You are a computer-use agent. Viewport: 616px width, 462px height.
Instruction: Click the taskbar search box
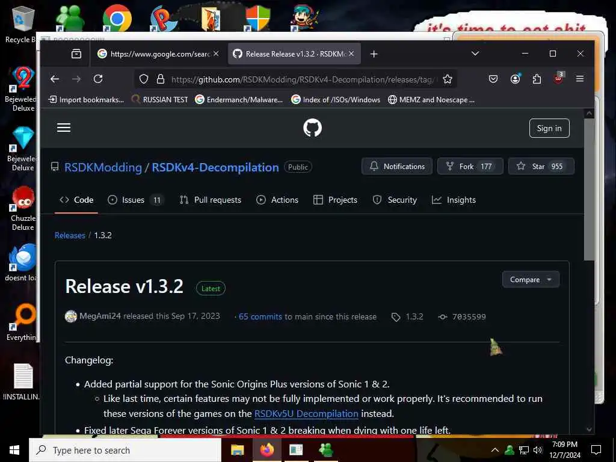click(125, 450)
